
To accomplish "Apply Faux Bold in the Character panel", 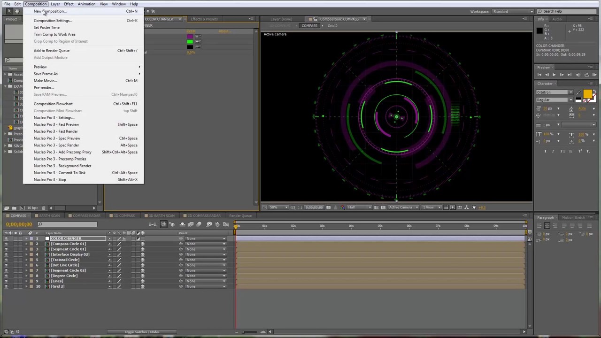I will pos(546,151).
